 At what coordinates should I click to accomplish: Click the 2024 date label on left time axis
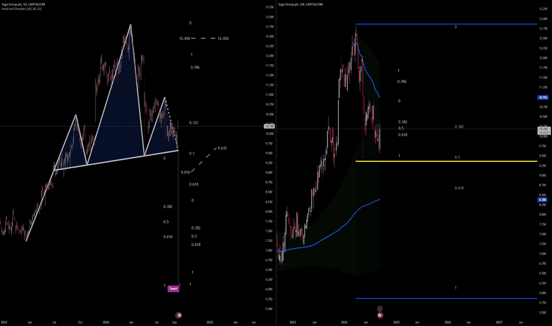tap(106, 322)
